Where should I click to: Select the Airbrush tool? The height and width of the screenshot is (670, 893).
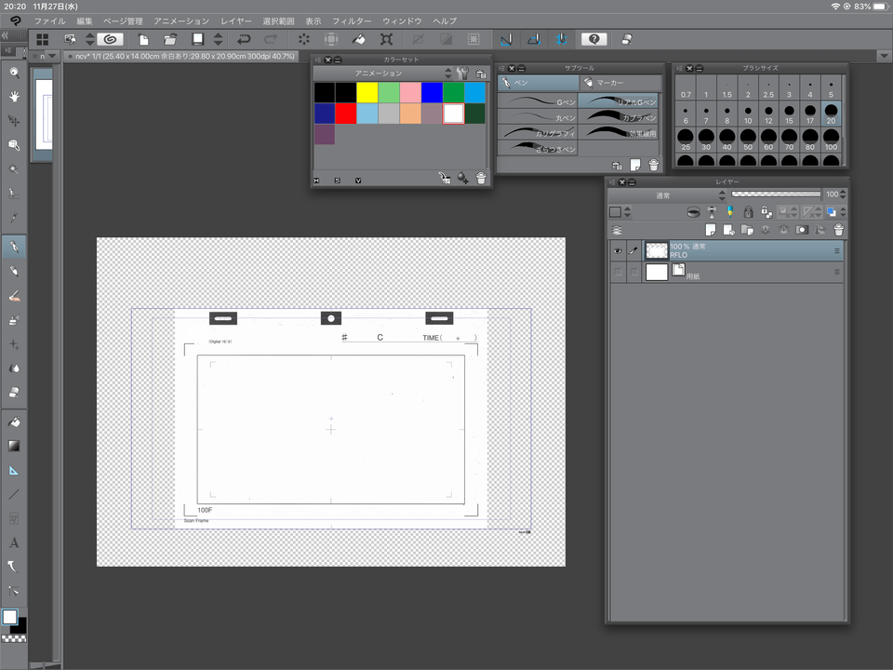(x=14, y=320)
